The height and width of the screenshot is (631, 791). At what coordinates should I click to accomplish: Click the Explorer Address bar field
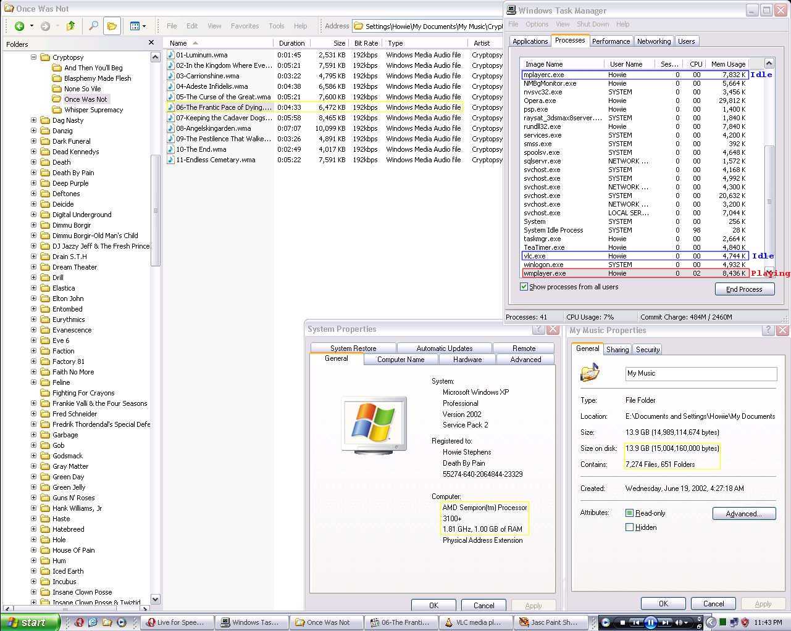(427, 26)
